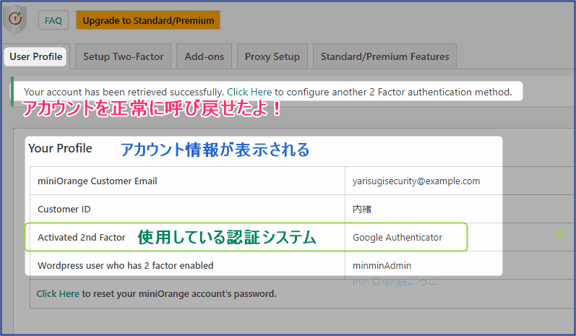Click Upgrade to Standard/Premium button

pos(148,20)
